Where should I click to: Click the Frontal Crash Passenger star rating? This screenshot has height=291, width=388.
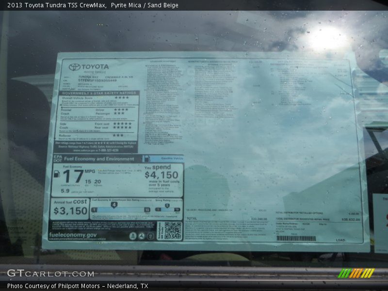click(119, 113)
